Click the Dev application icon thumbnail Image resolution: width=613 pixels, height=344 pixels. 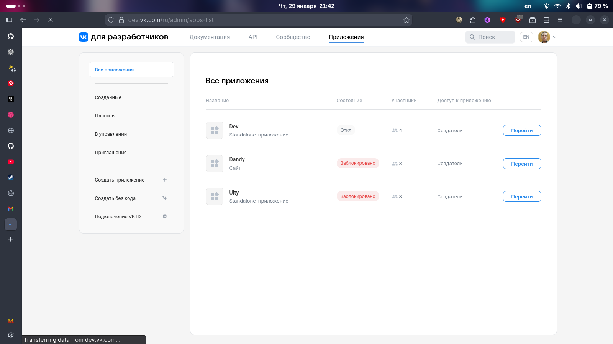tap(215, 130)
